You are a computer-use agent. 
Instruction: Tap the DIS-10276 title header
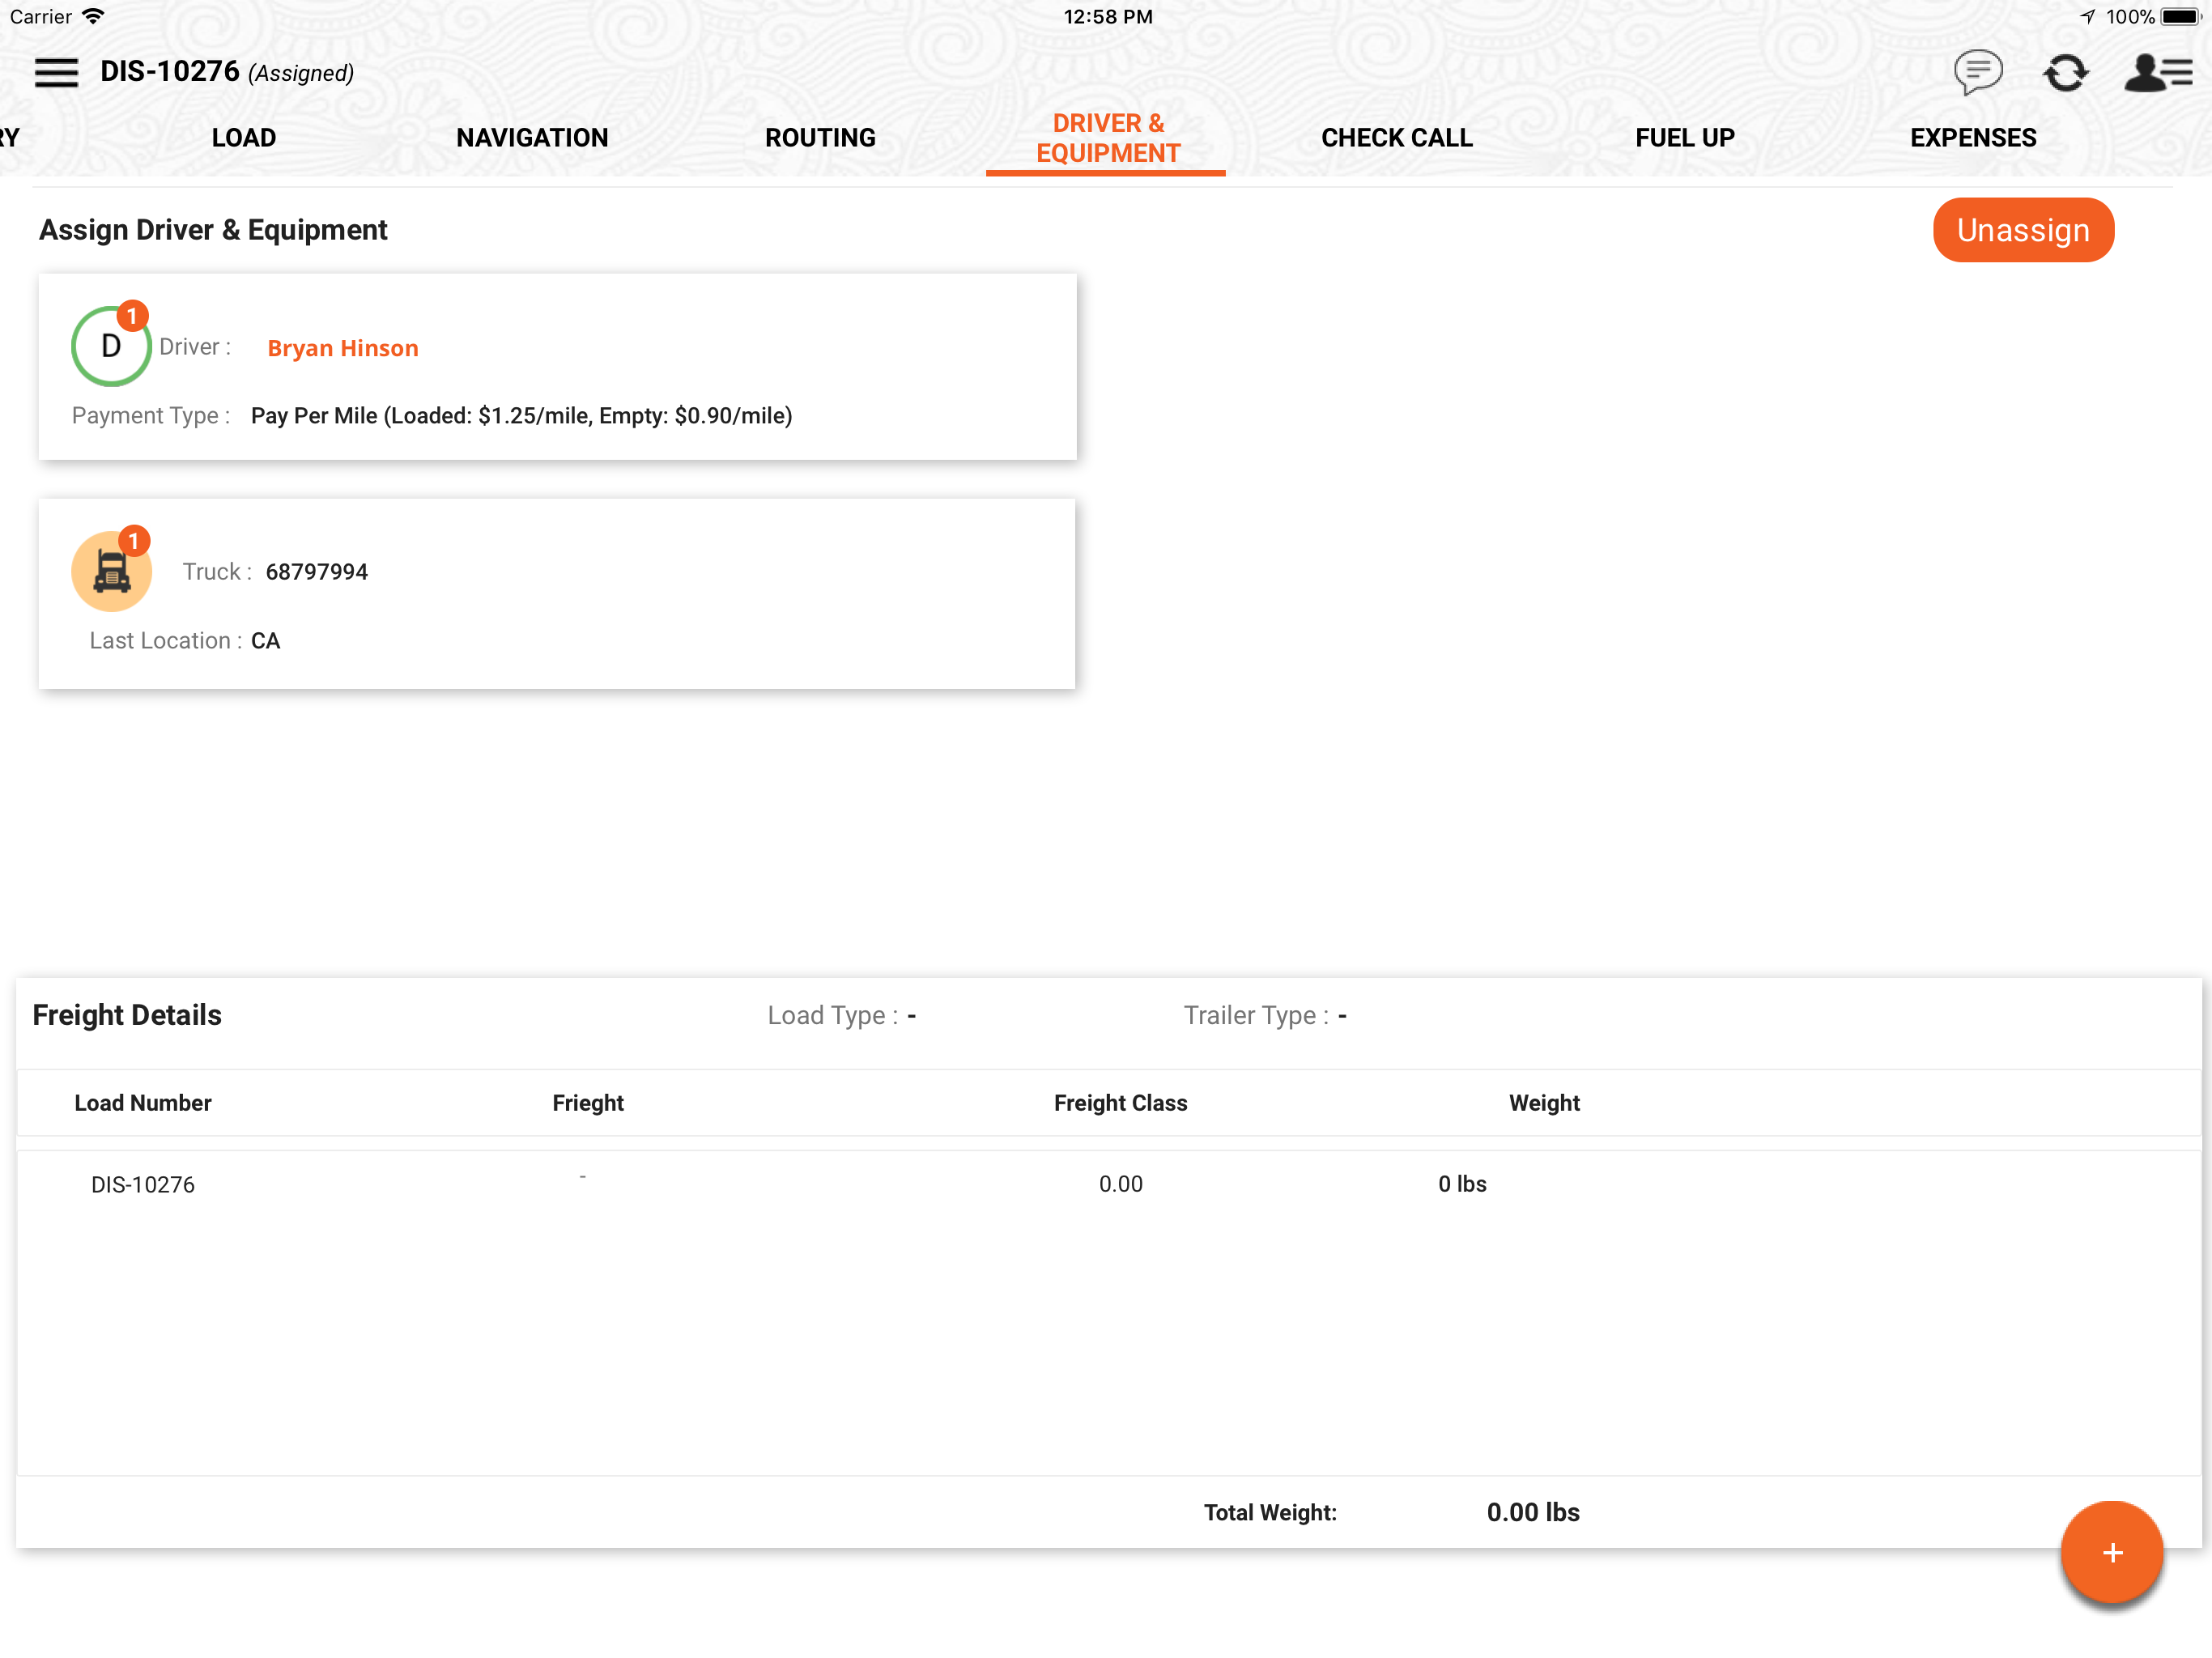170,72
